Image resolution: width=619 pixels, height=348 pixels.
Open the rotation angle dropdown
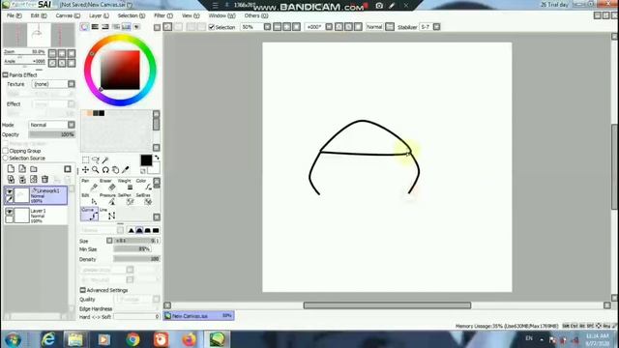(329, 27)
